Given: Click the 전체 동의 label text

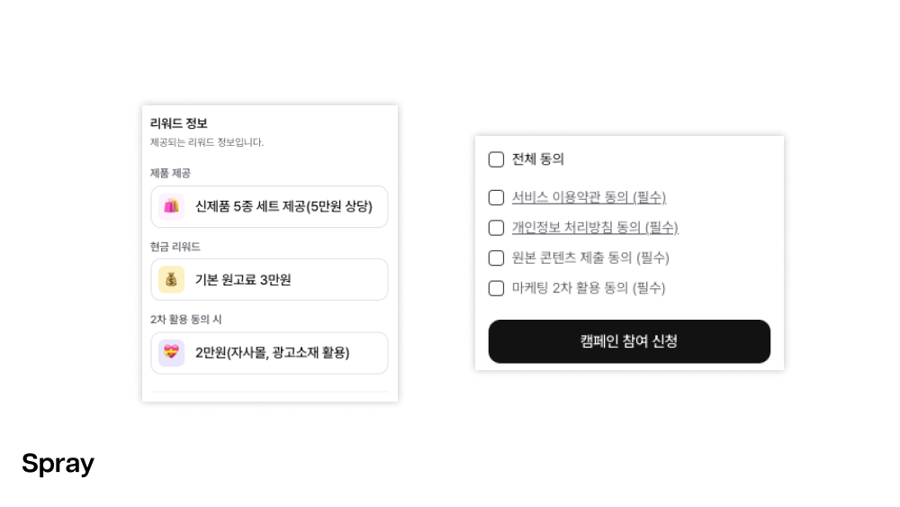Looking at the screenshot, I should pos(538,159).
